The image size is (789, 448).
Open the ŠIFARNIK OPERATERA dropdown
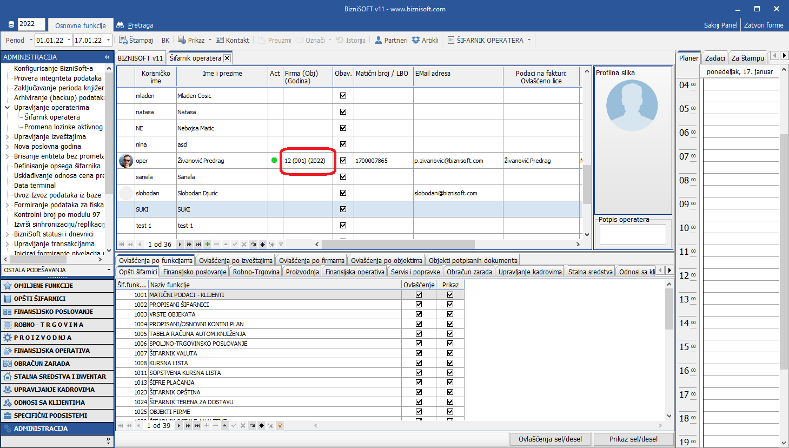pos(529,40)
